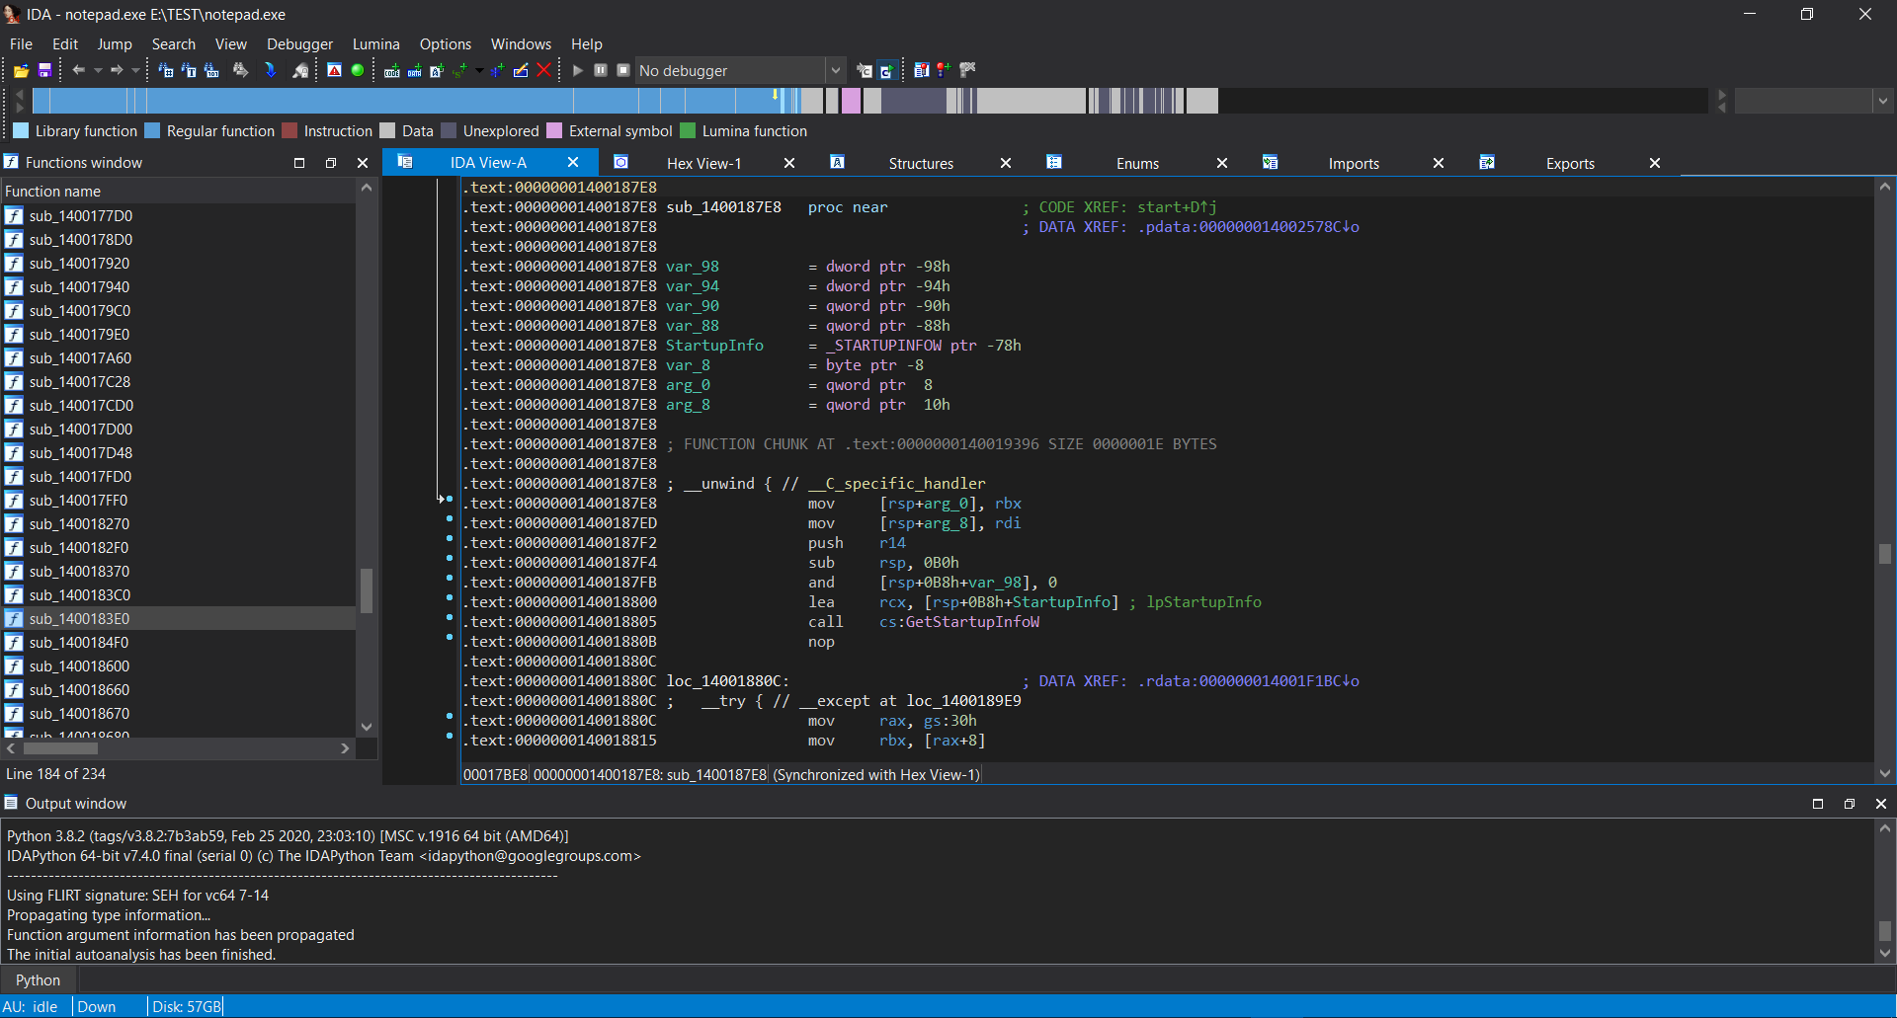1897x1018 pixels.
Task: Switch to the Hex View-1 tab
Action: click(703, 164)
